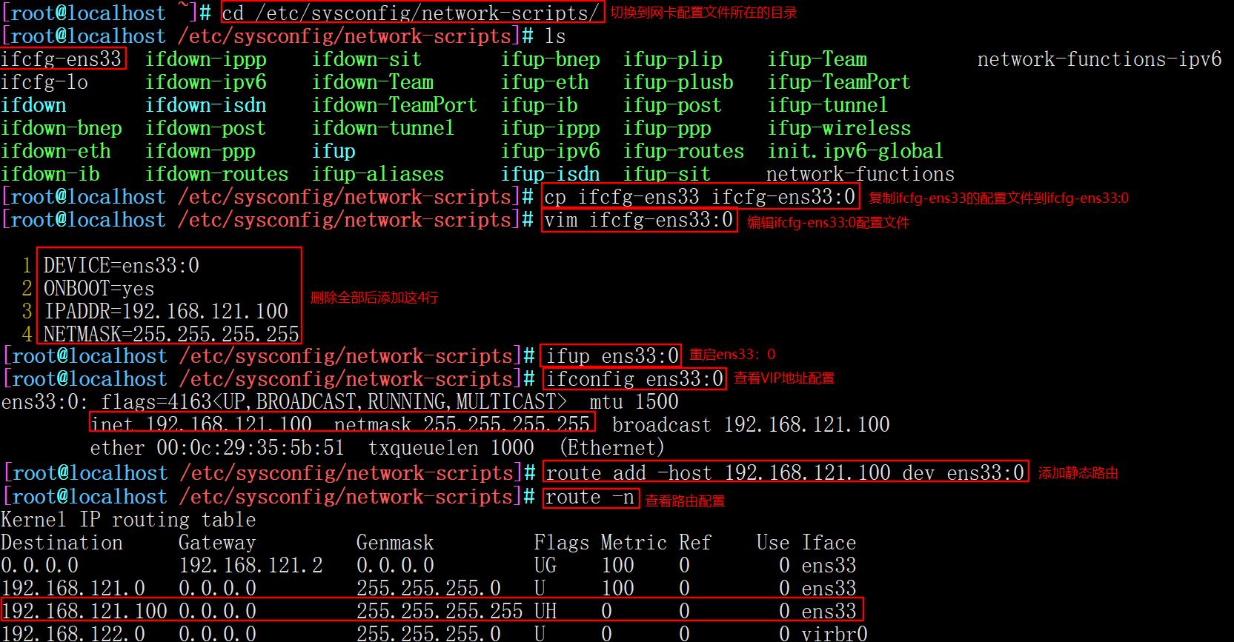Click the ifdown-ppp file name
Screen dimensions: 1234x642
pyautogui.click(x=200, y=151)
